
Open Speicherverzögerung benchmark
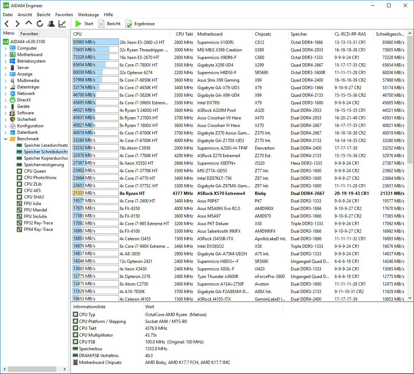pos(44,165)
